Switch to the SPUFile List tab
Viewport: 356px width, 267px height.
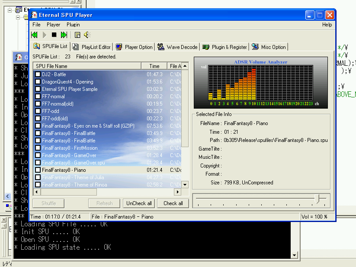(x=51, y=46)
